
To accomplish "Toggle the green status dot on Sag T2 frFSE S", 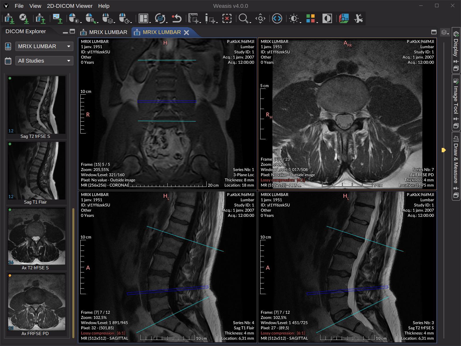I will click(10, 78).
